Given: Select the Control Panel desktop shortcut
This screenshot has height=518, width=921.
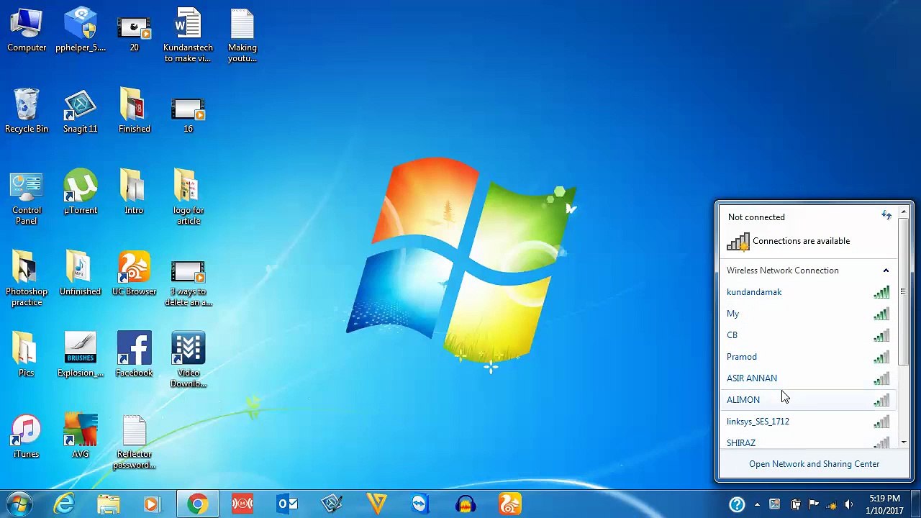Looking at the screenshot, I should 27,199.
